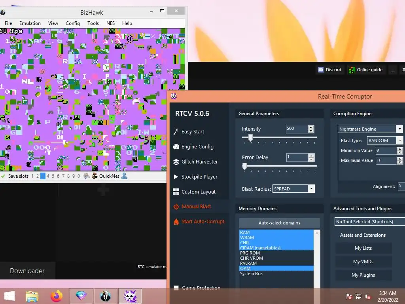
Task: Click the Maximum Value spinner arrows
Action: [399, 161]
